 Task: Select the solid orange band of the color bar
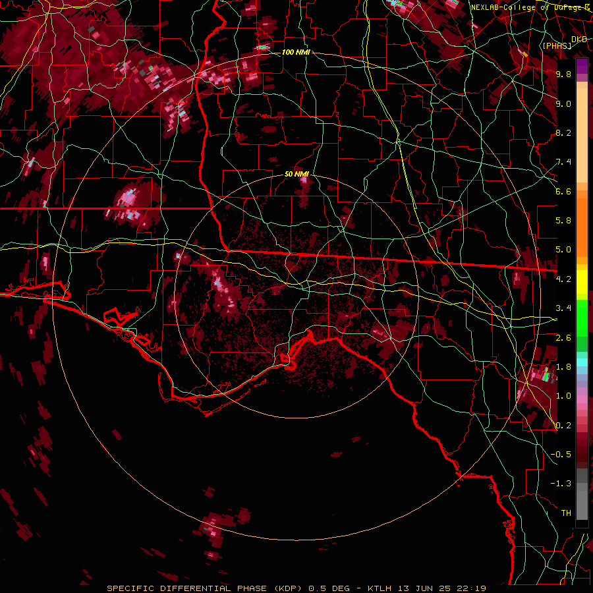coord(582,227)
